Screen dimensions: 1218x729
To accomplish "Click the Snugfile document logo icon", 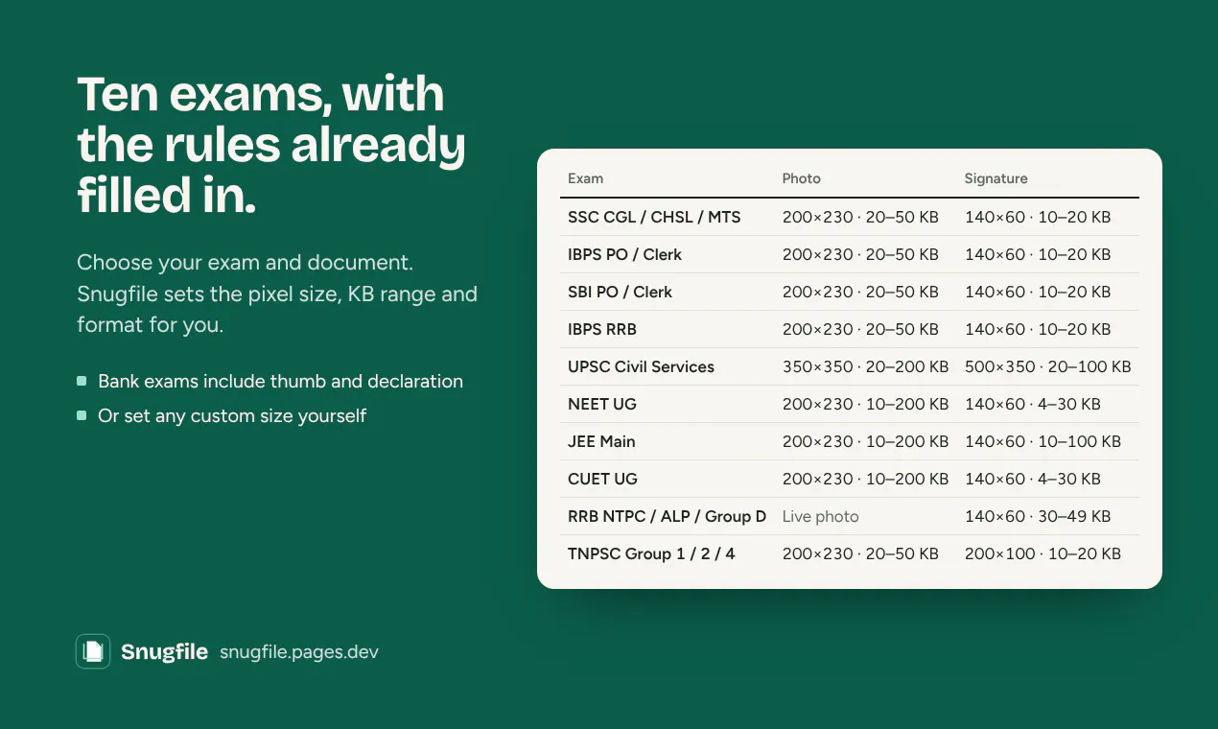I will coord(93,652).
